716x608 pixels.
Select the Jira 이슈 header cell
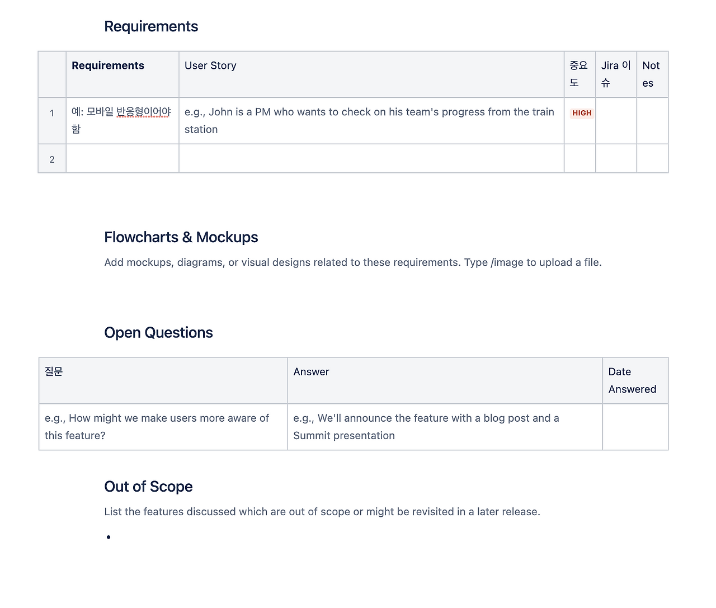coord(615,74)
